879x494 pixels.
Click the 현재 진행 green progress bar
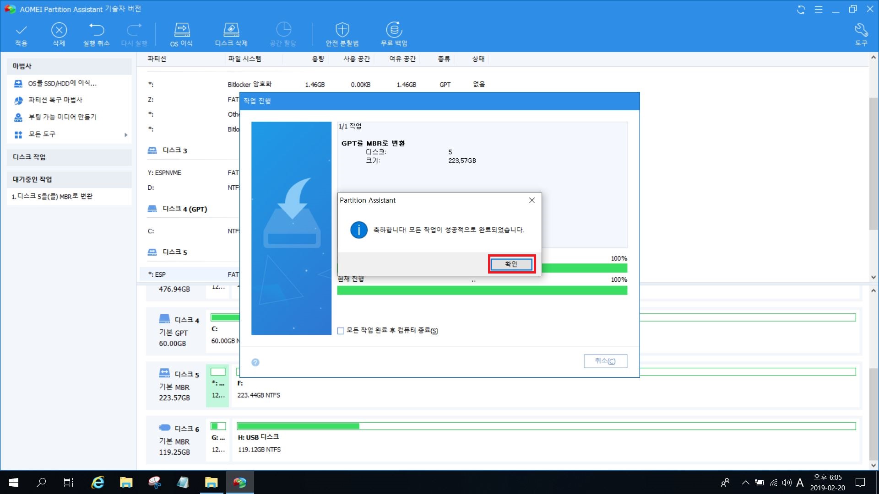(x=482, y=290)
